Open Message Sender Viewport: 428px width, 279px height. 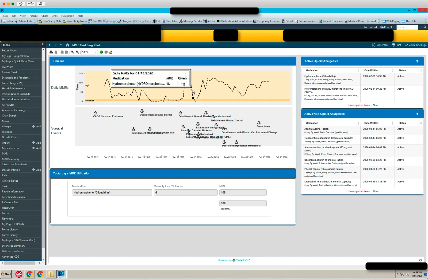[191, 21]
